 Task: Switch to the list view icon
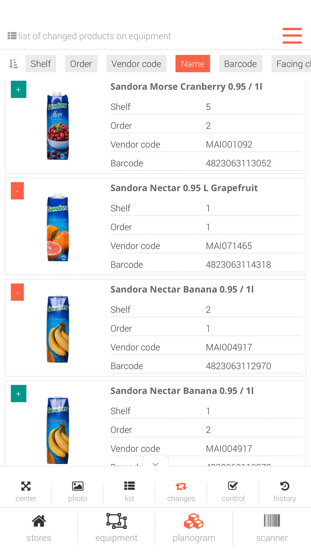coord(129,486)
